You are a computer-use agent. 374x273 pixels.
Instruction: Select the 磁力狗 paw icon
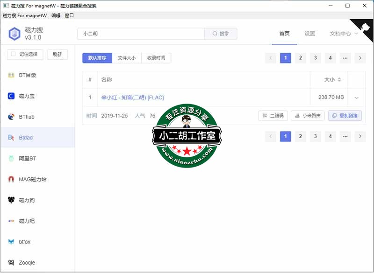click(11, 200)
